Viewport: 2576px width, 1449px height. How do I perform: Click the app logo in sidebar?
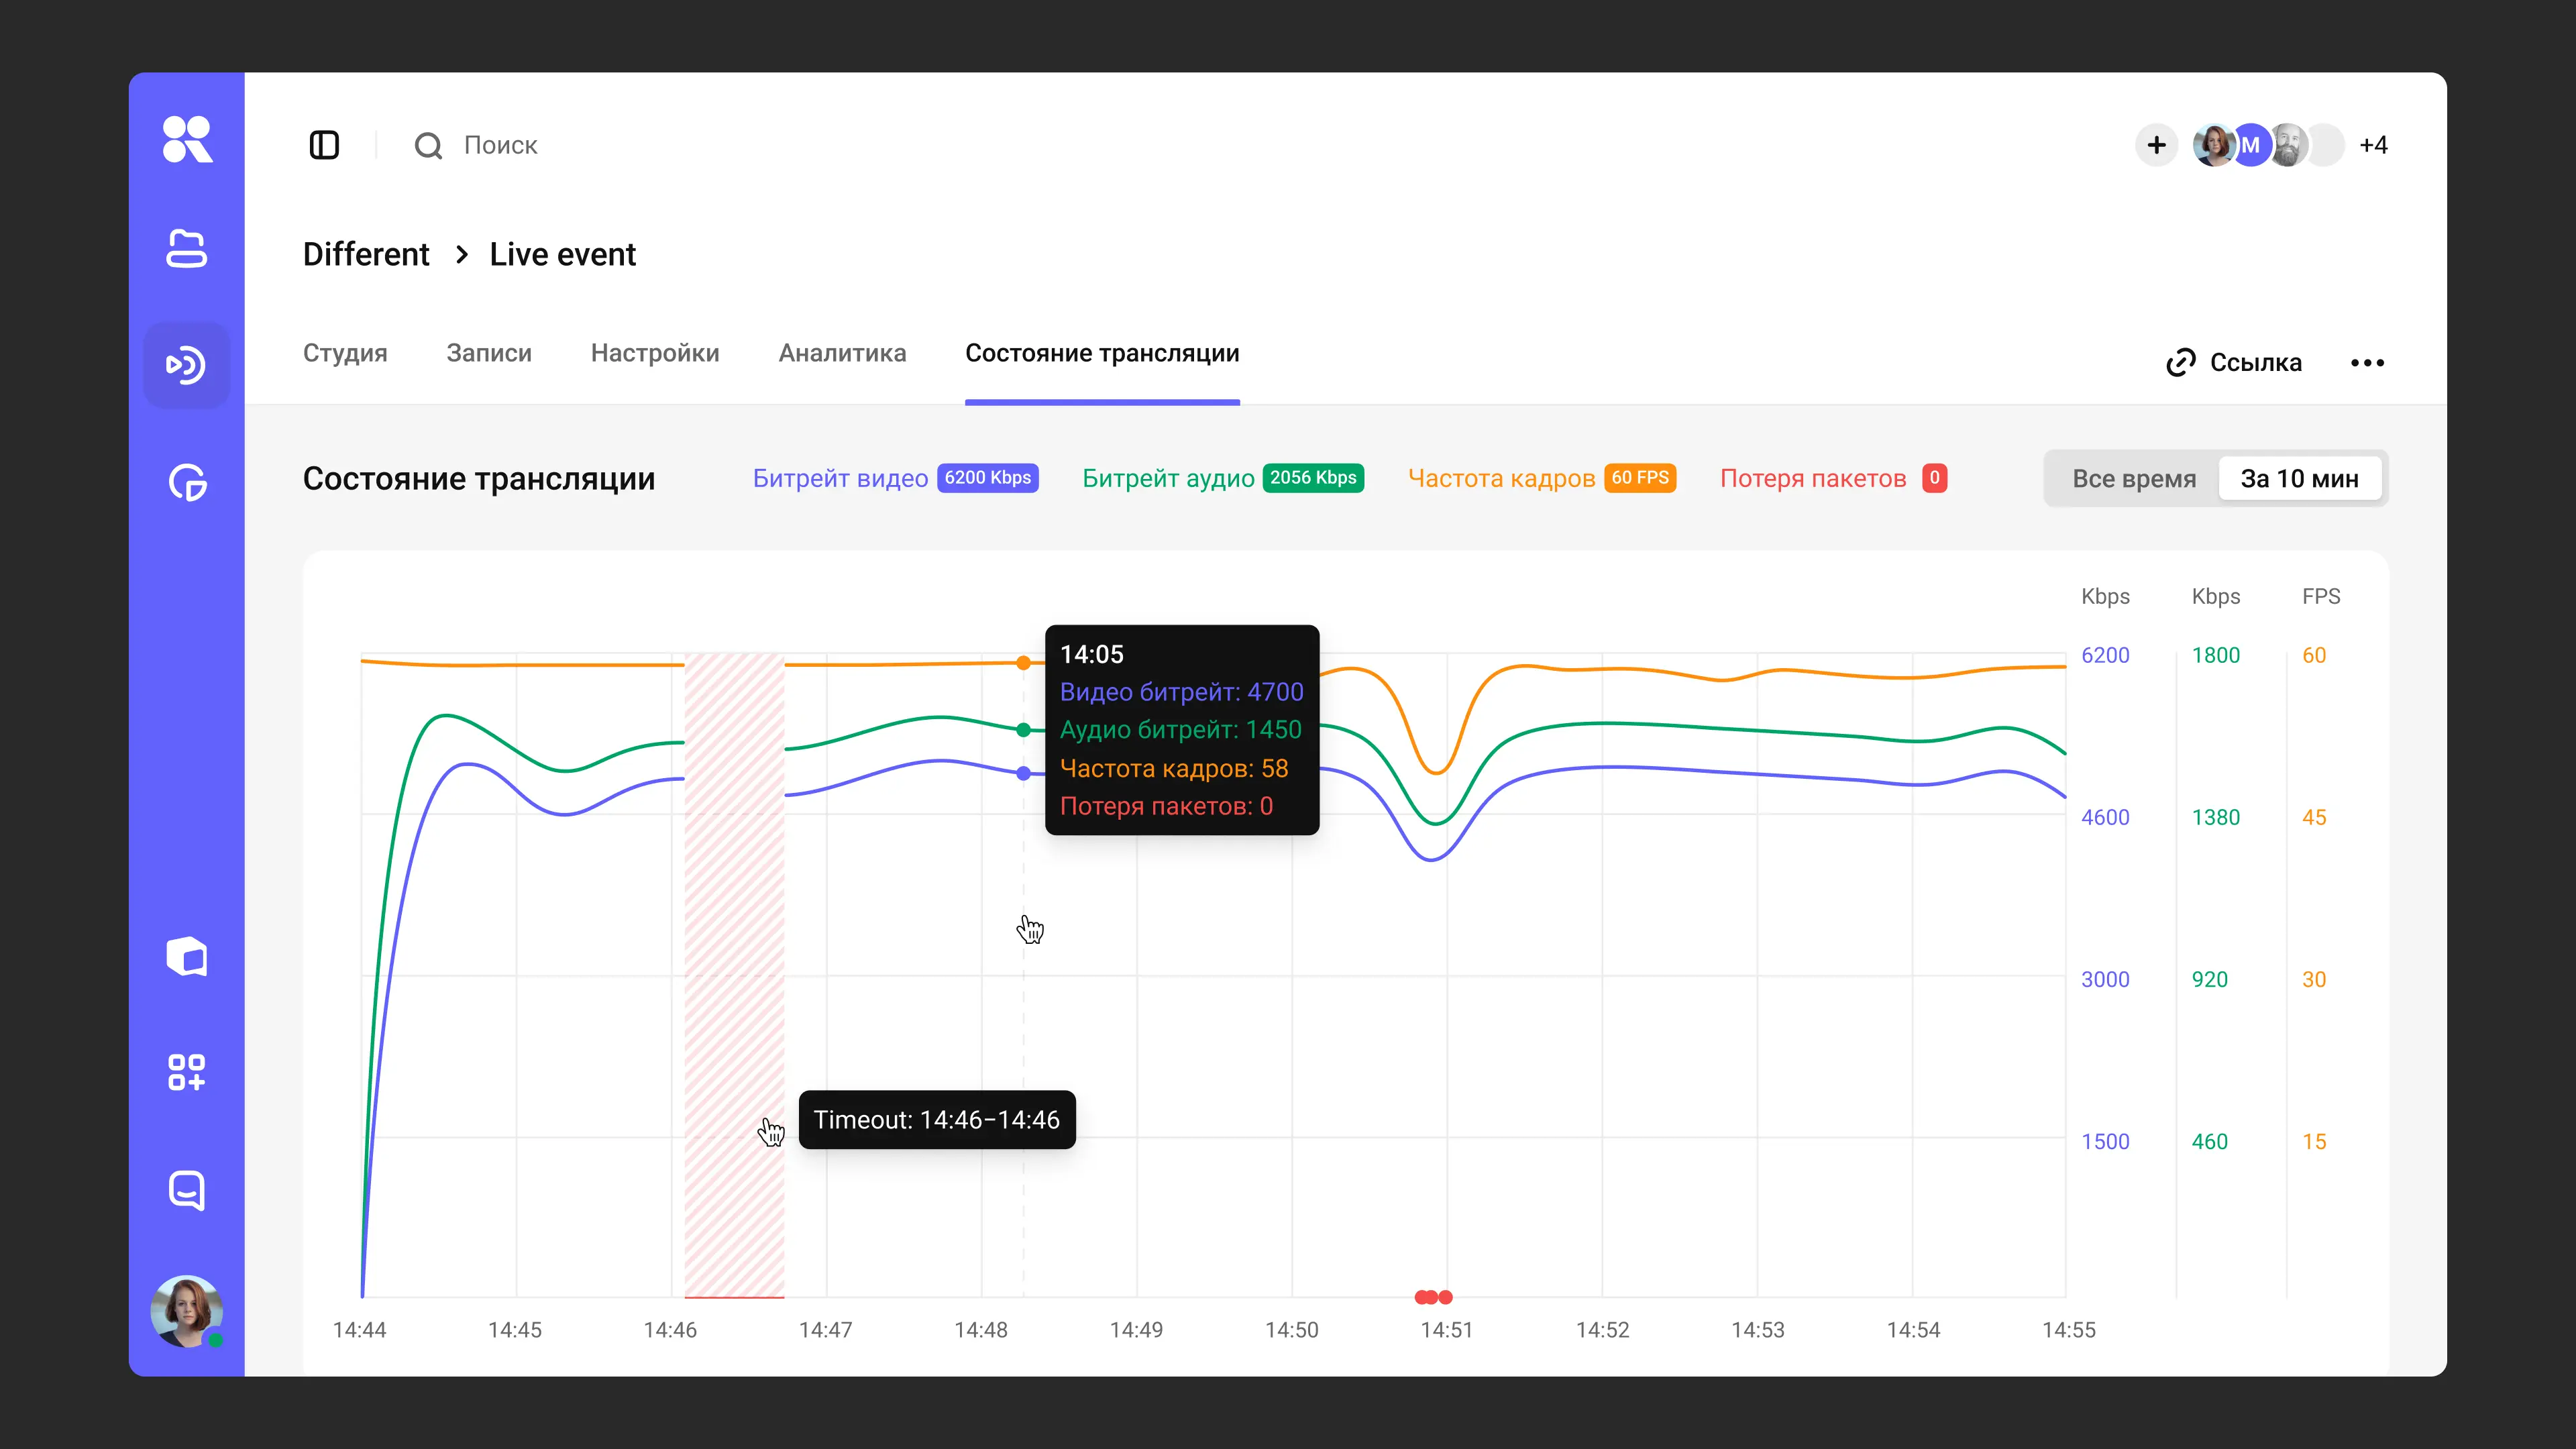(187, 138)
